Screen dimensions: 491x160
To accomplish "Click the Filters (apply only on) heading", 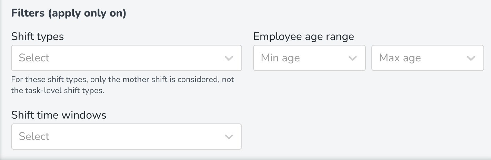I will 69,14.
